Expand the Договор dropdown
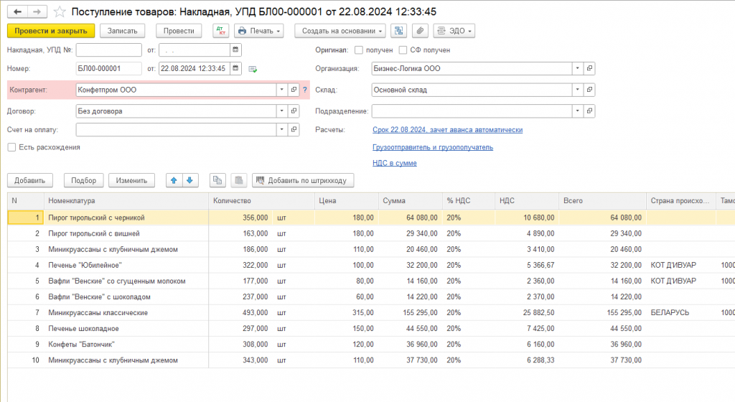Image resolution: width=735 pixels, height=402 pixels. click(281, 111)
